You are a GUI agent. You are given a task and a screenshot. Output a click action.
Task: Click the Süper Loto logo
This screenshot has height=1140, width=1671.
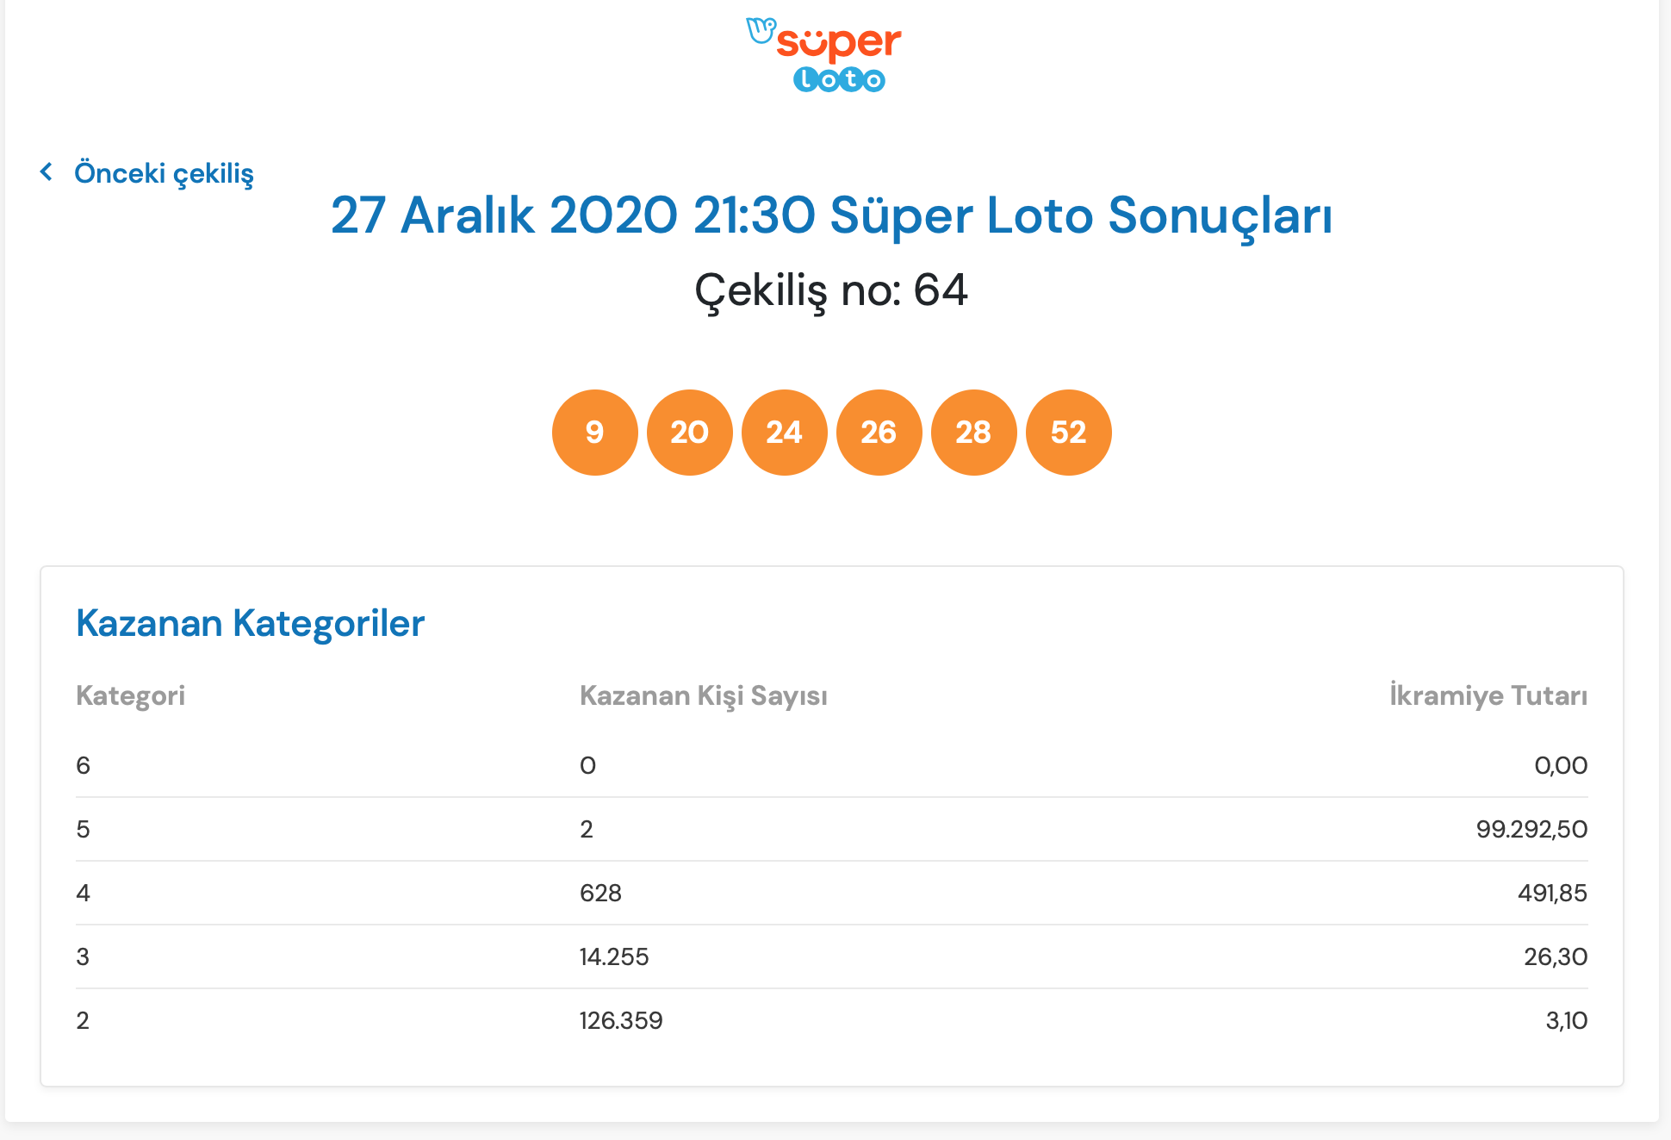(x=824, y=54)
